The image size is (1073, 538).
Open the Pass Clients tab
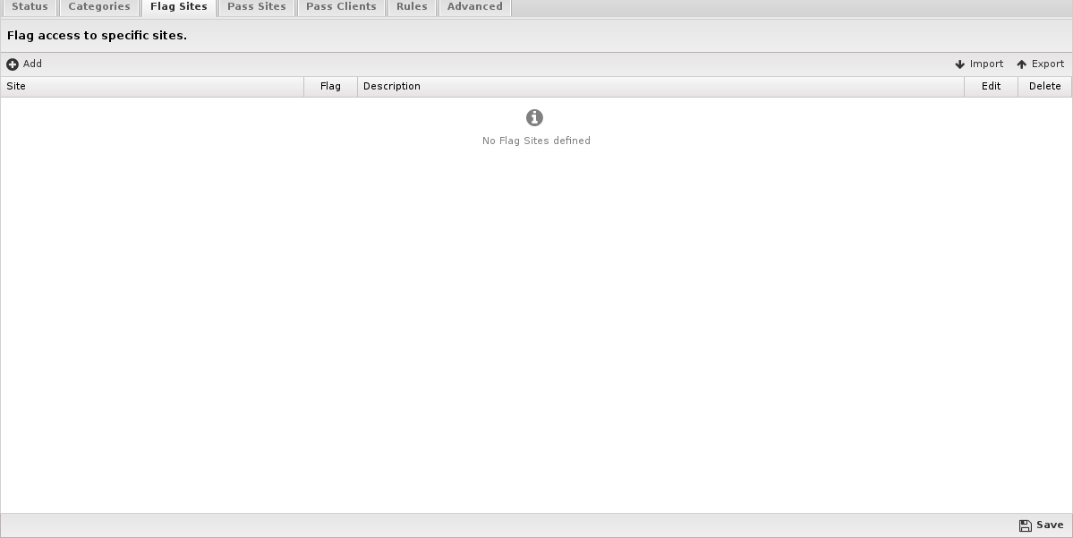(x=341, y=7)
